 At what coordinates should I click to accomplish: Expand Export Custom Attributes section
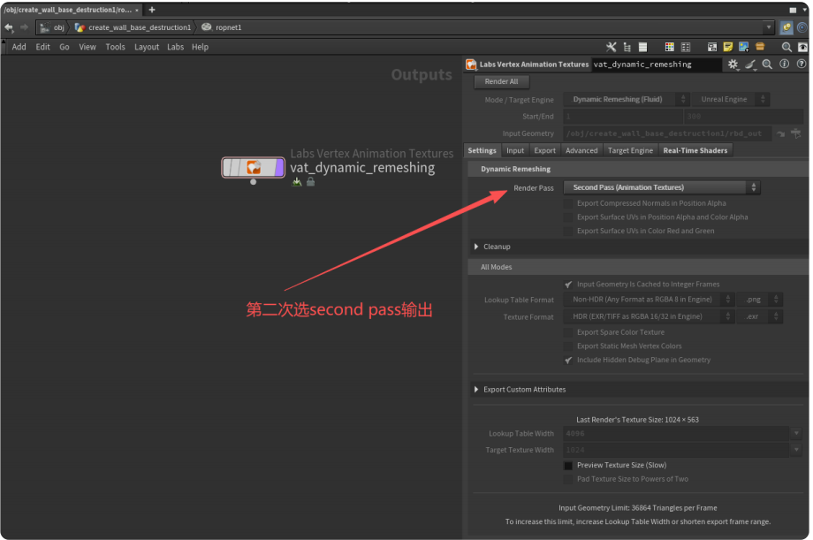coord(477,389)
